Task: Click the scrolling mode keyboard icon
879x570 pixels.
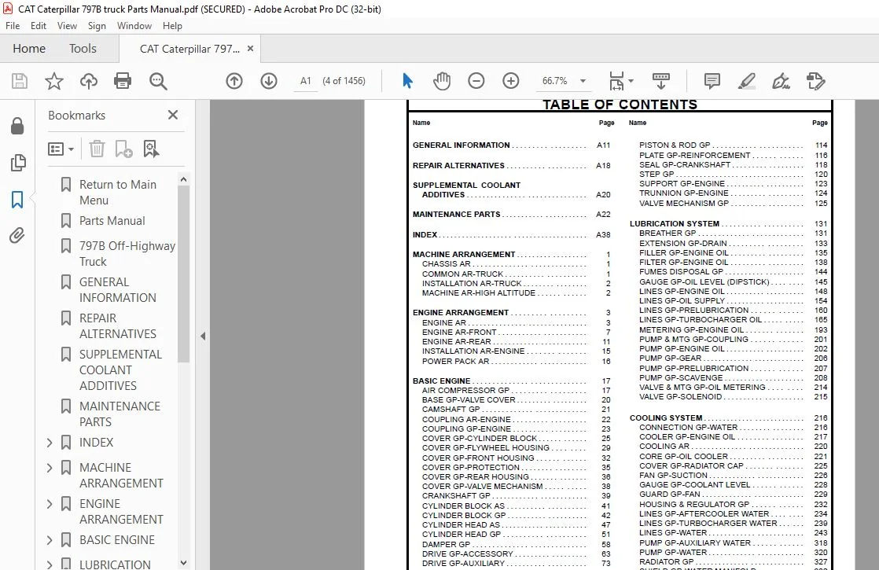Action: [x=661, y=81]
